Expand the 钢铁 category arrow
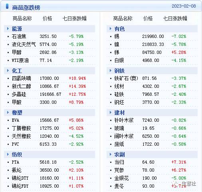Screen dimensions: 202x192 111,71
